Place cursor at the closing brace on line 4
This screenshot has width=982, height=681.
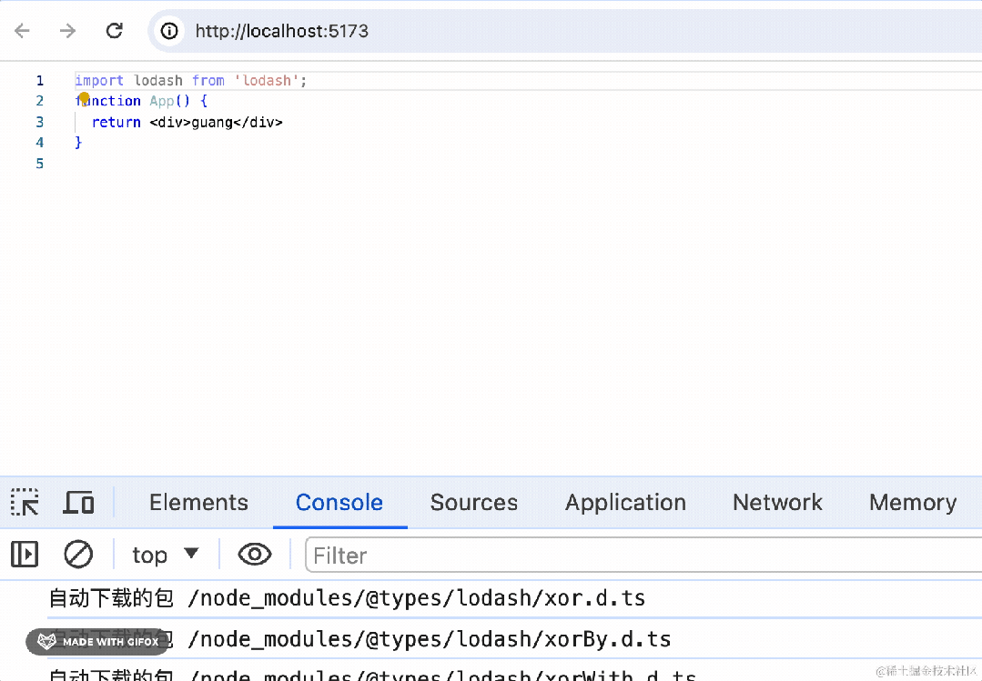78,143
